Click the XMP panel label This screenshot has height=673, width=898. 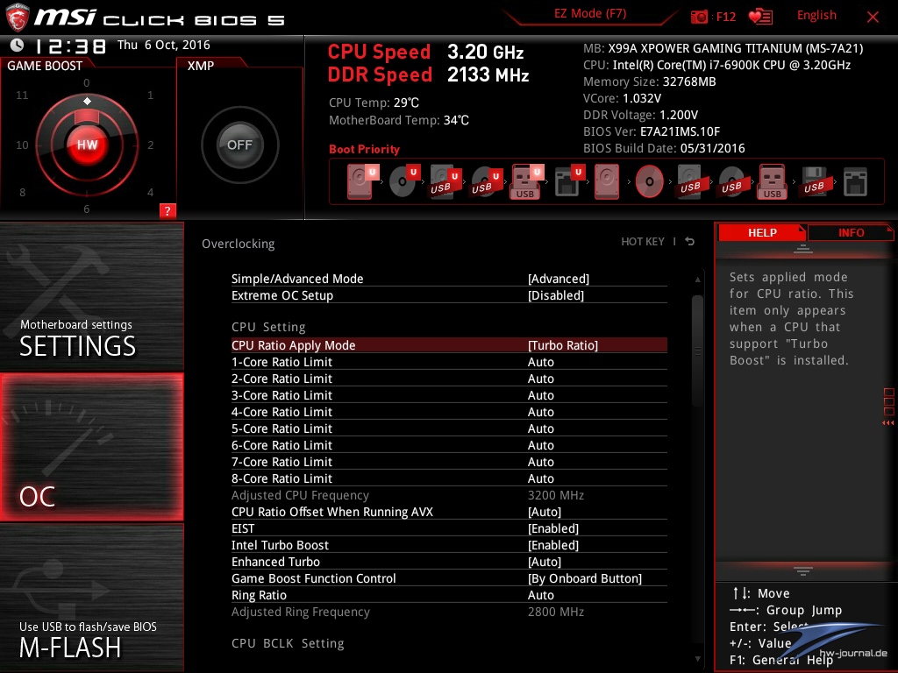coord(201,66)
